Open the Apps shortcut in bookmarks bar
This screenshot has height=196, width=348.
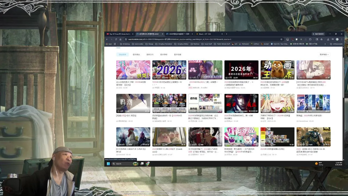pyautogui.click(x=109, y=44)
